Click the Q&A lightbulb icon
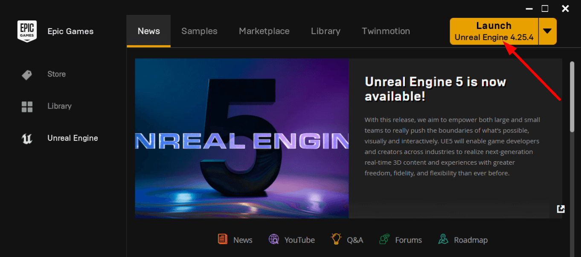Viewport: 581px width, 257px height. coord(336,239)
